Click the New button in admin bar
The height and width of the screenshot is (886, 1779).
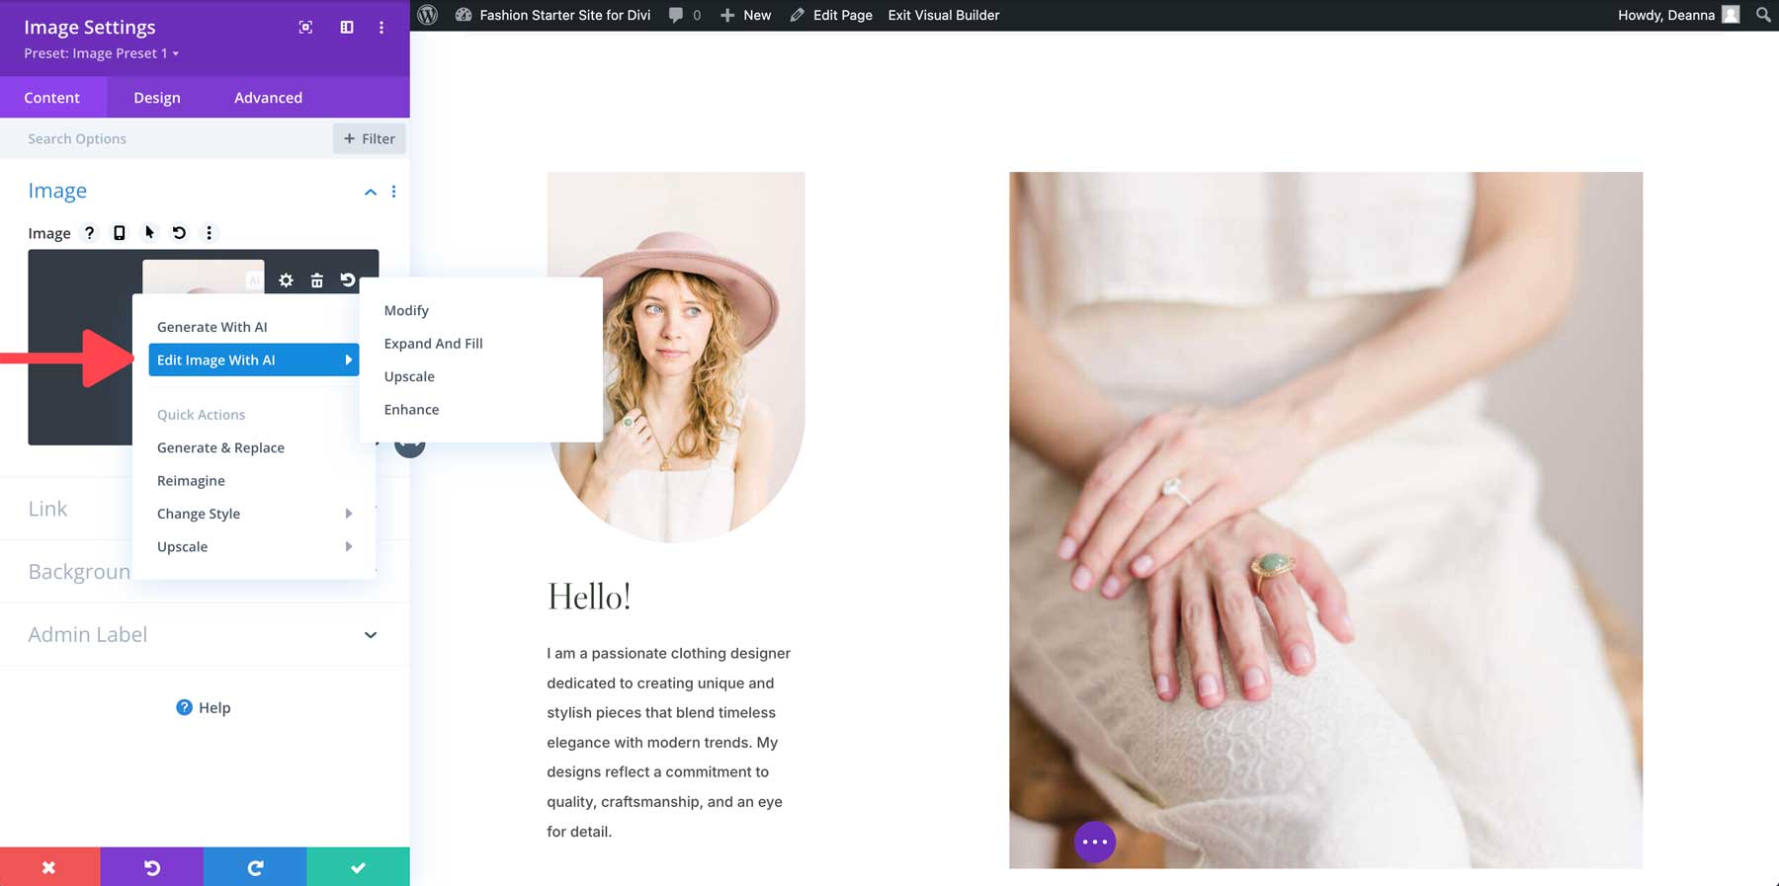745,15
